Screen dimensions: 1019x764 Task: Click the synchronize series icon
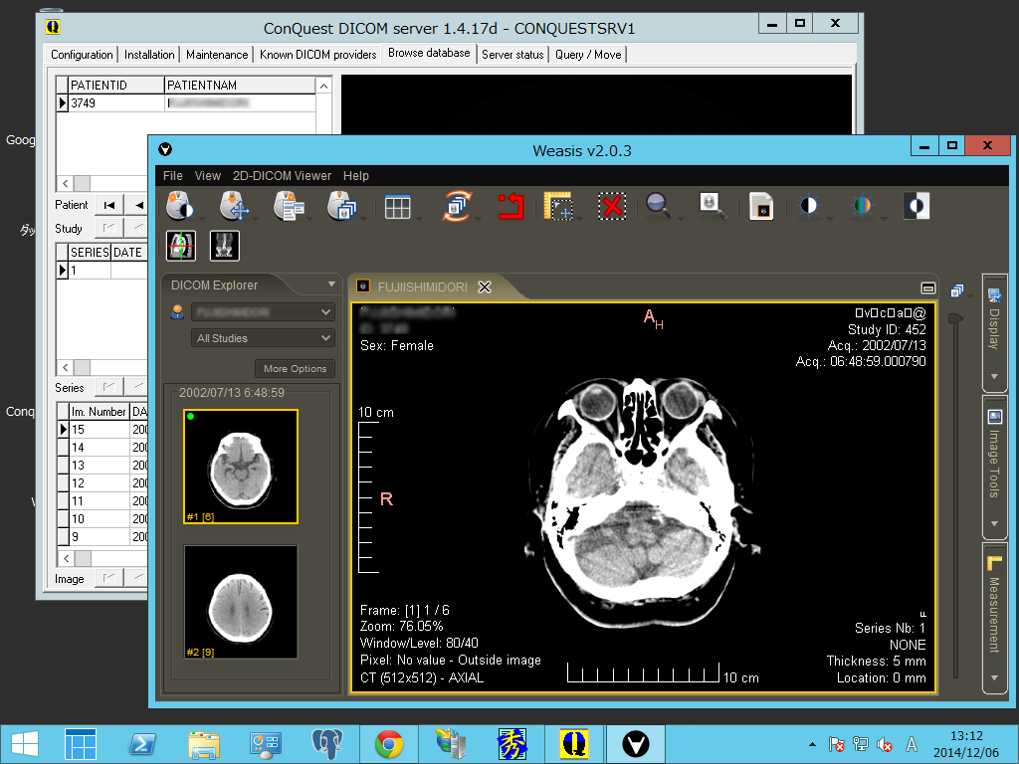457,206
